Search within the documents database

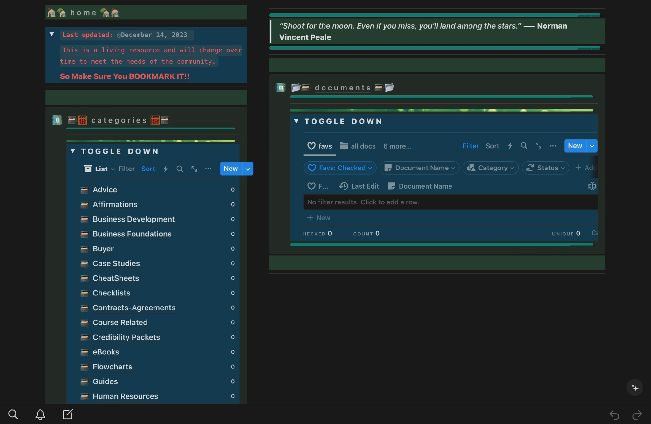(524, 146)
